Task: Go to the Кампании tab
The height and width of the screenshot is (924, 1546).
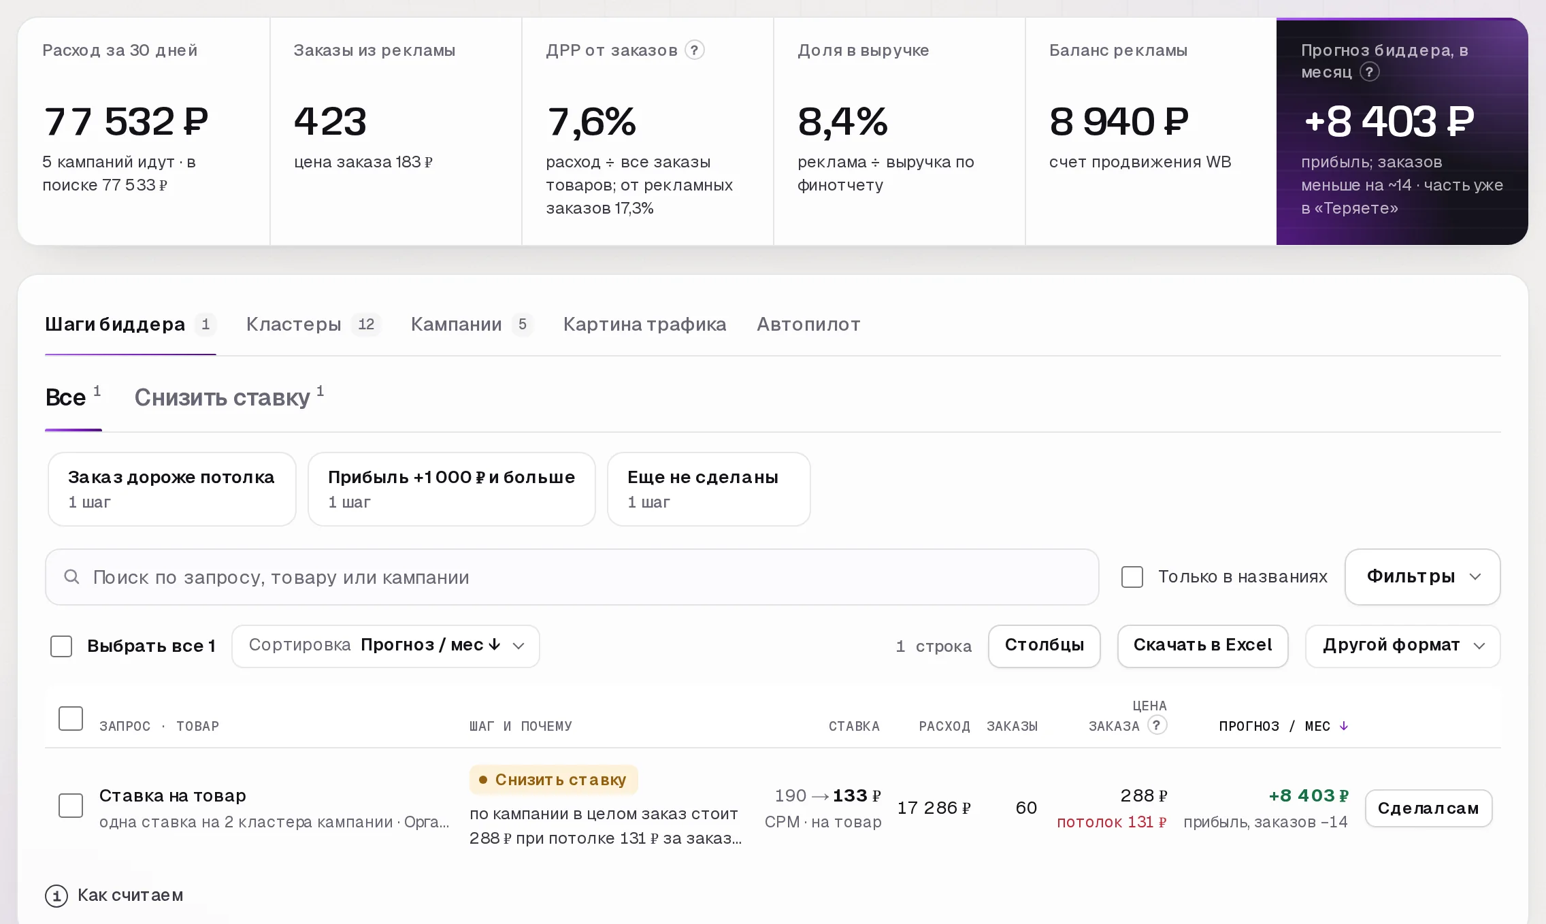Action: pyautogui.click(x=472, y=325)
